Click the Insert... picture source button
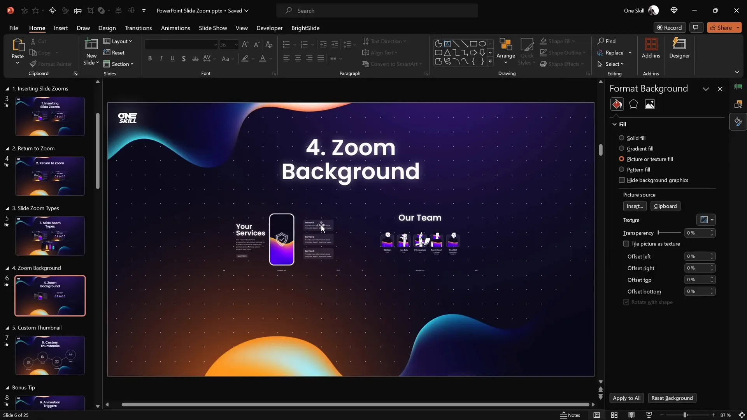This screenshot has height=420, width=747. point(635,206)
